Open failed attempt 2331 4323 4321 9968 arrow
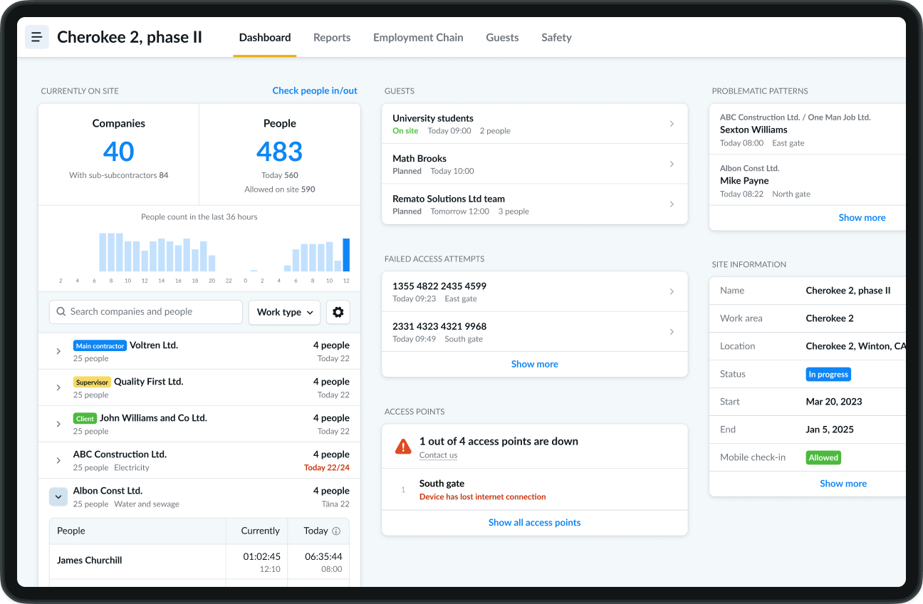The image size is (923, 604). pyautogui.click(x=672, y=332)
